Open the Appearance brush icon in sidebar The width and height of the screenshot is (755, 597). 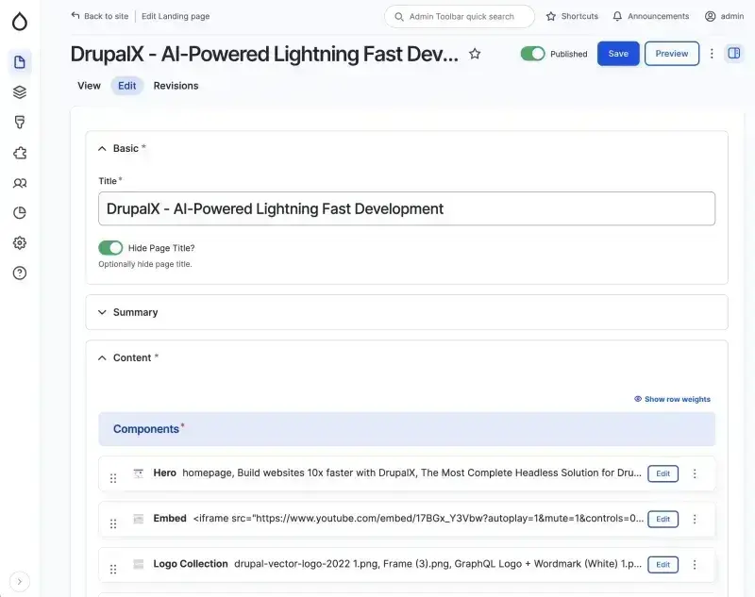click(x=20, y=123)
